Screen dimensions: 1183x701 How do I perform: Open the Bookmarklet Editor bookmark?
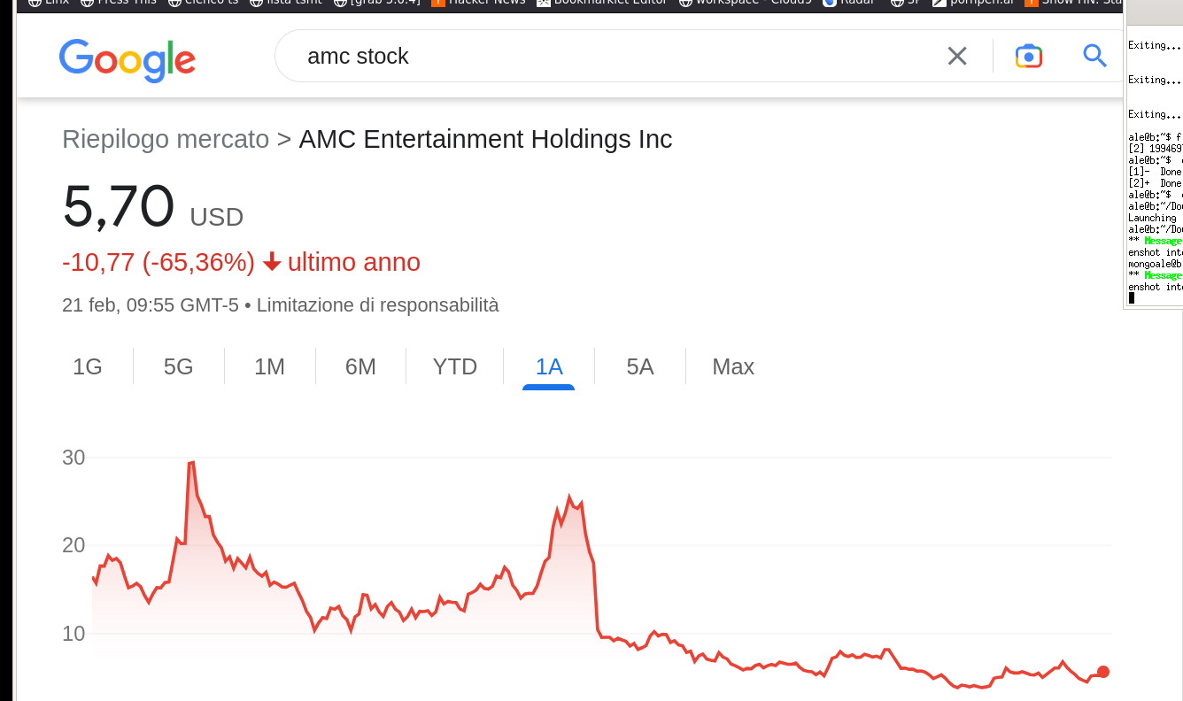pos(602,3)
